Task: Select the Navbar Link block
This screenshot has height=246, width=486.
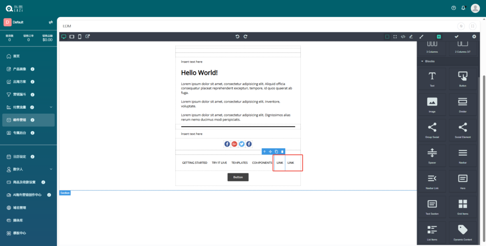Action: tap(432, 181)
